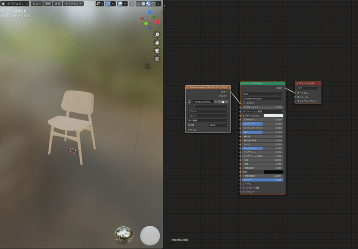This screenshot has height=249, width=358.
Task: Click the alpha slider at 1.000
Action: point(263,180)
